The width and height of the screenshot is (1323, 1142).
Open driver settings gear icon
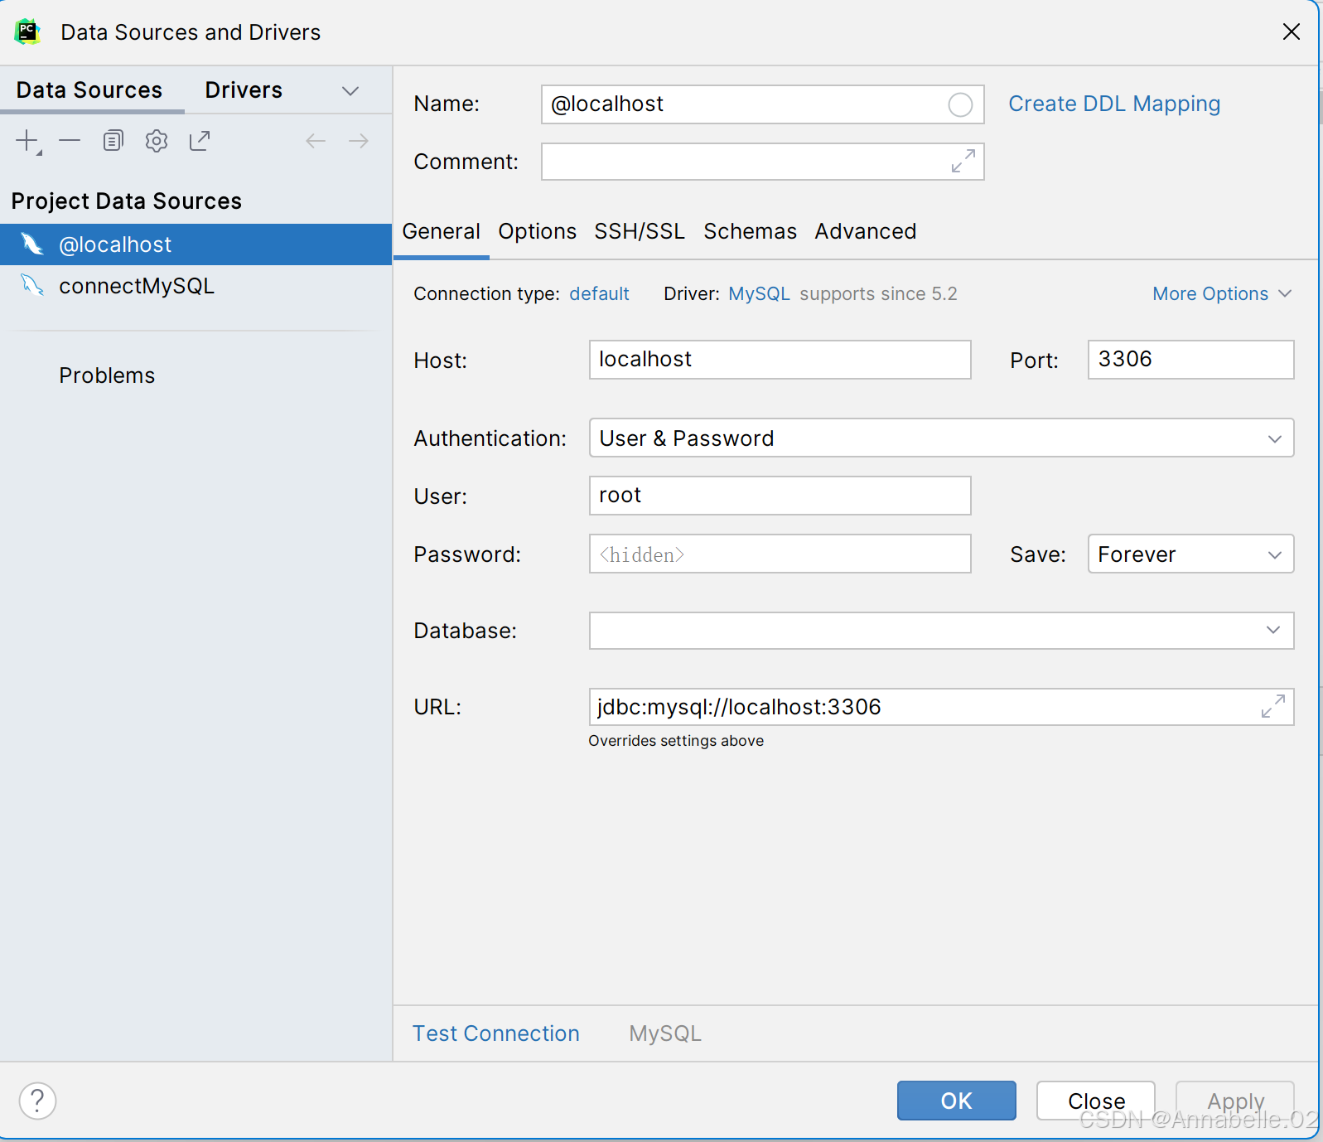click(157, 141)
